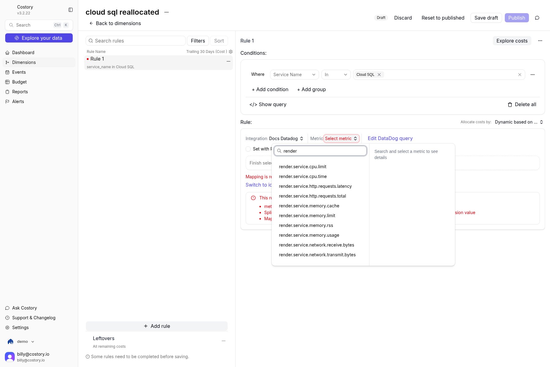This screenshot has height=367, width=550.
Task: Open the cloud sql reallocated options menu
Action: coord(167,12)
